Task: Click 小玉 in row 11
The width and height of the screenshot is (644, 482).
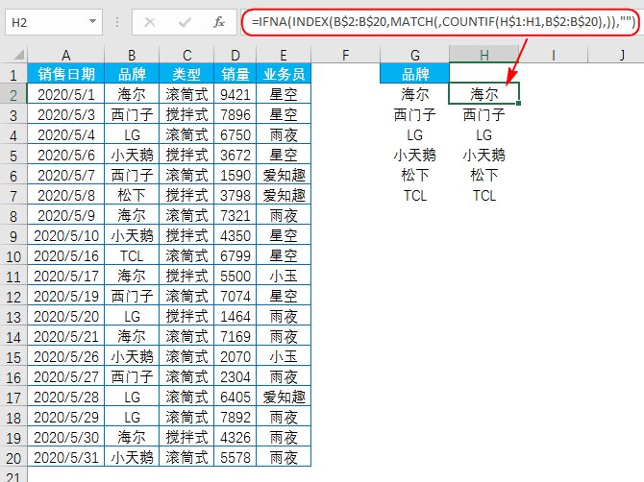Action: click(x=284, y=277)
